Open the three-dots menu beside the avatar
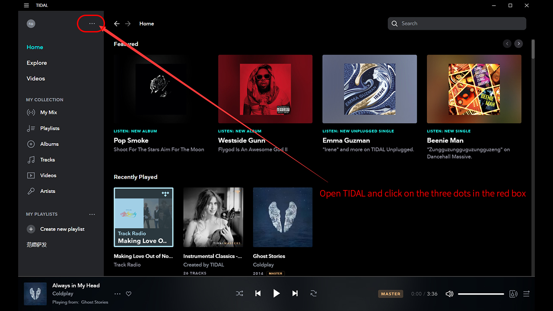Viewport: 553px width, 311px height. pyautogui.click(x=92, y=24)
